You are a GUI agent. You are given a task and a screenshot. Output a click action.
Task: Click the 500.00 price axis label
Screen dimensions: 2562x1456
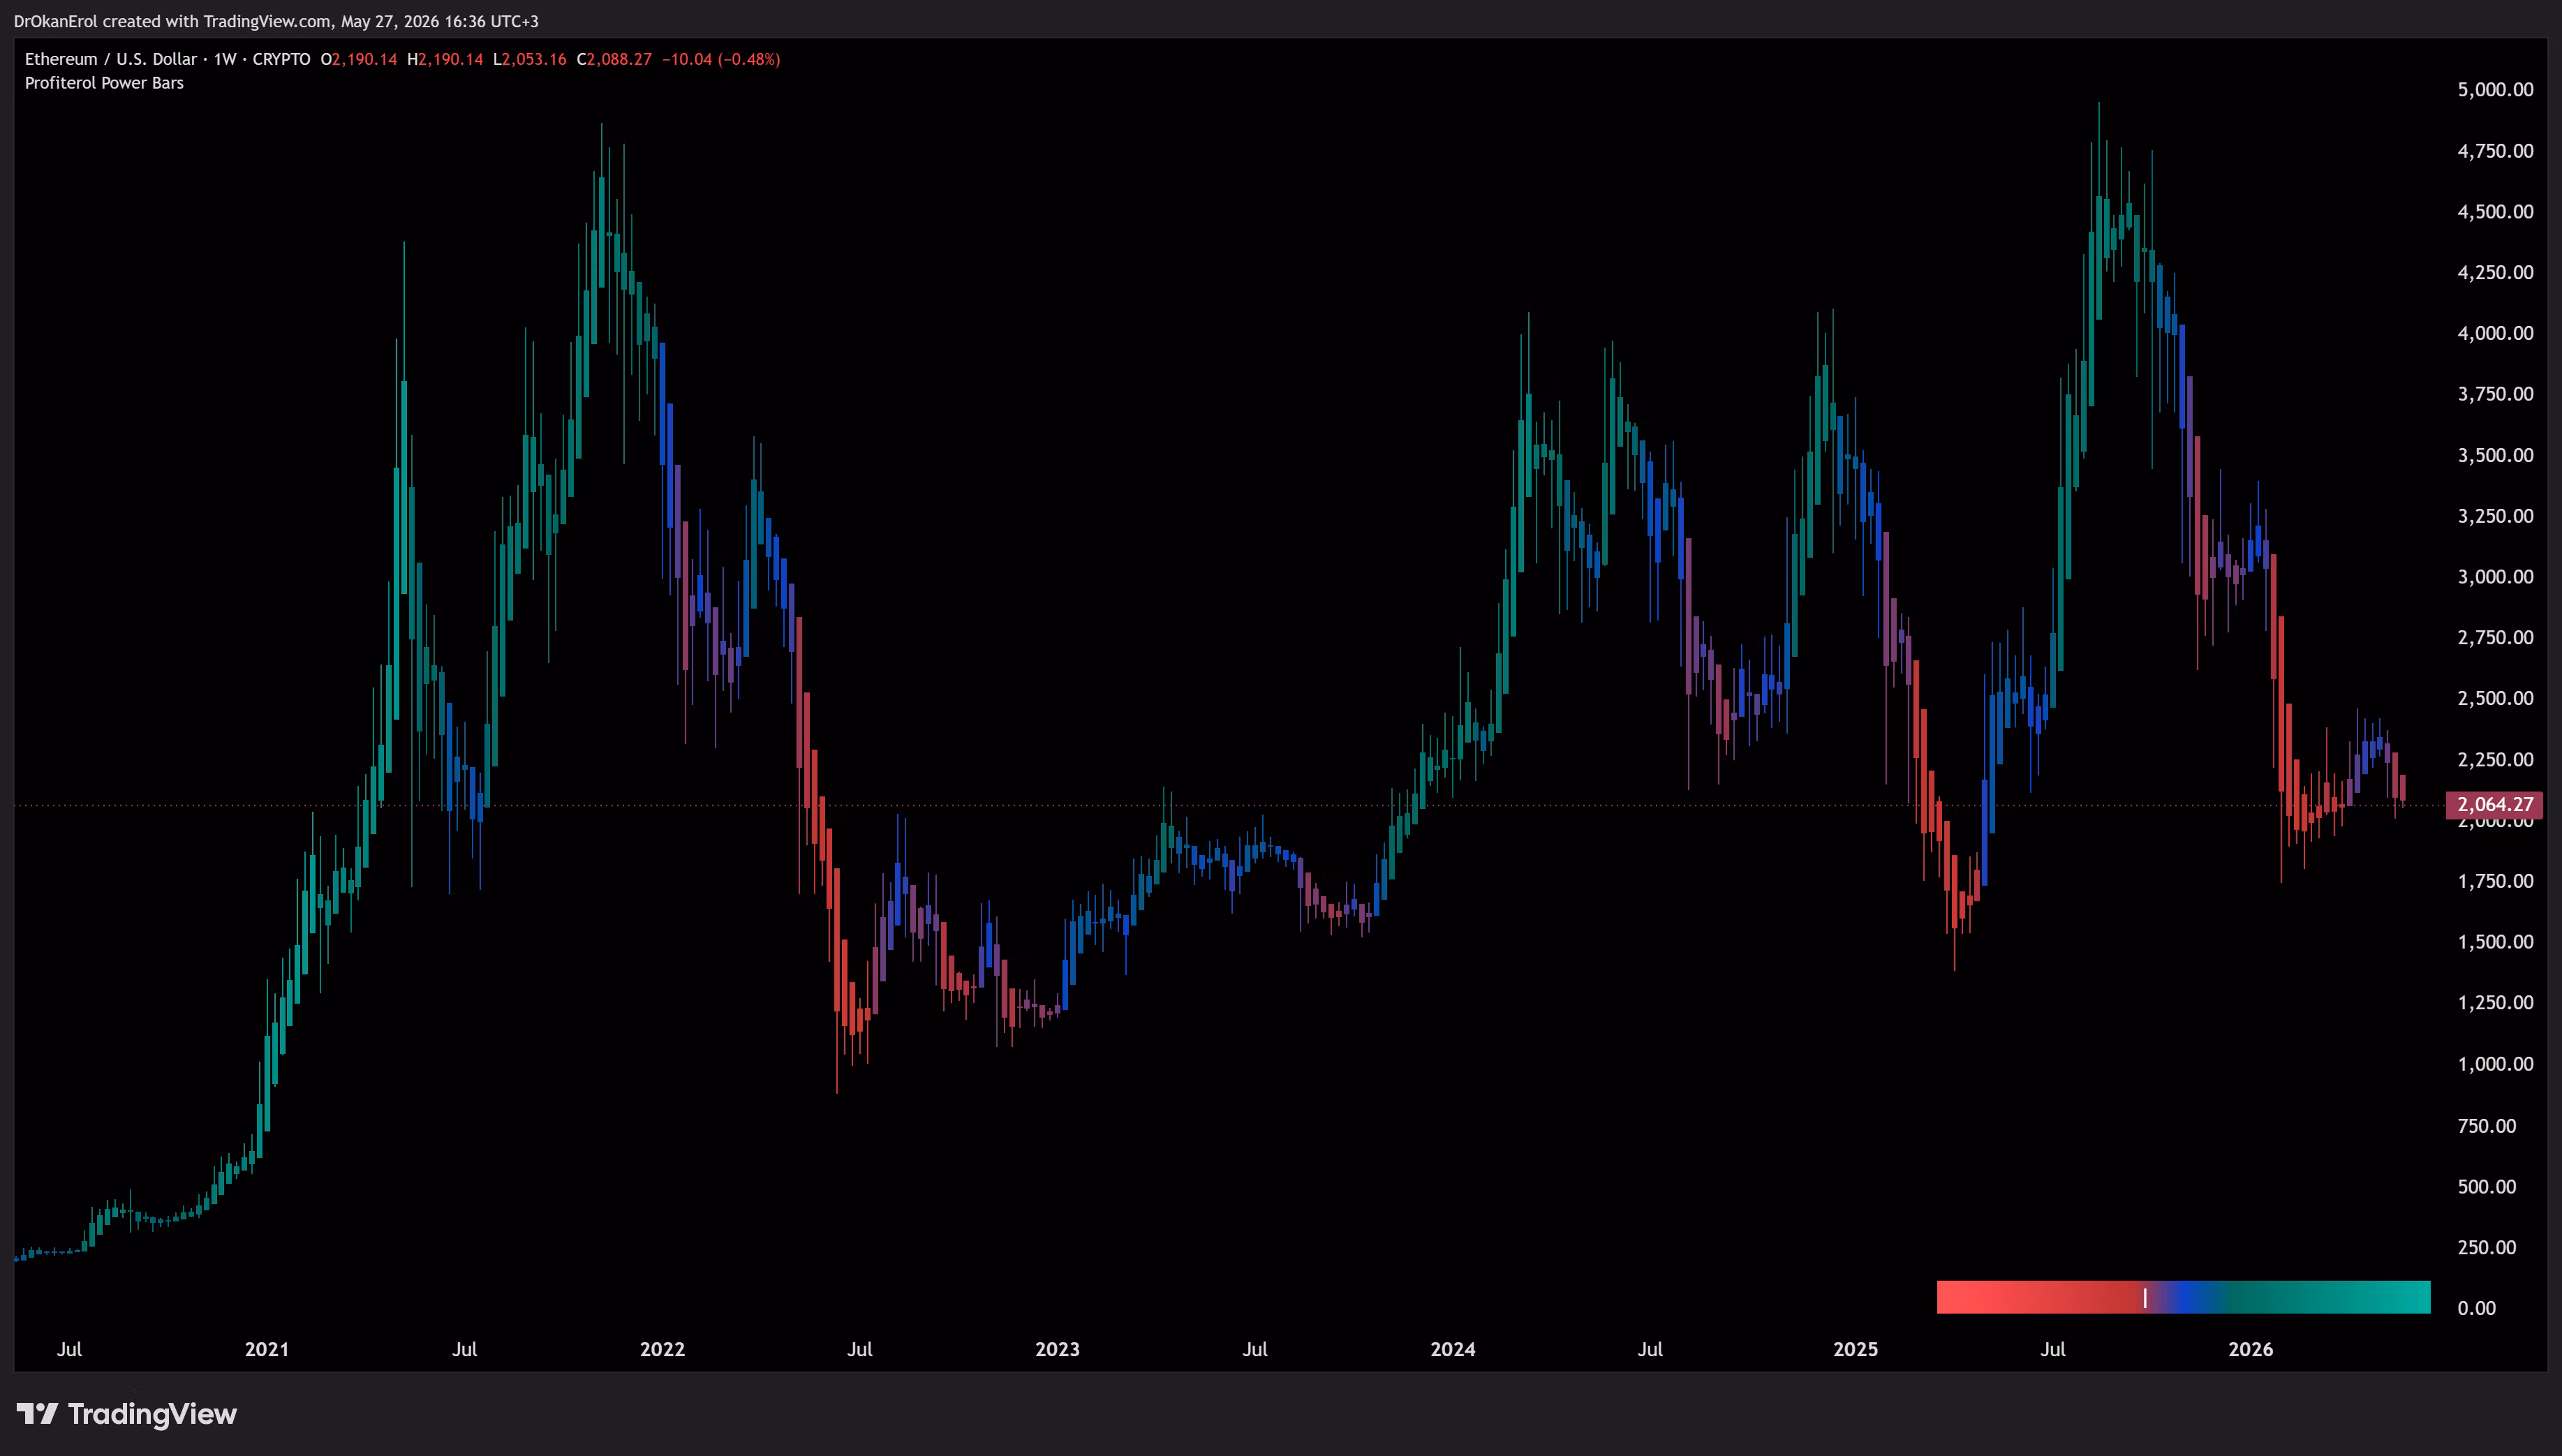(x=2487, y=1186)
